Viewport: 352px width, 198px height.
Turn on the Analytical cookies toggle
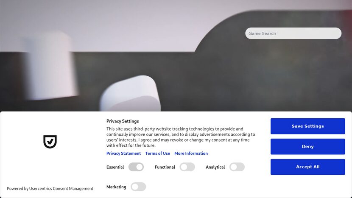click(x=237, y=167)
